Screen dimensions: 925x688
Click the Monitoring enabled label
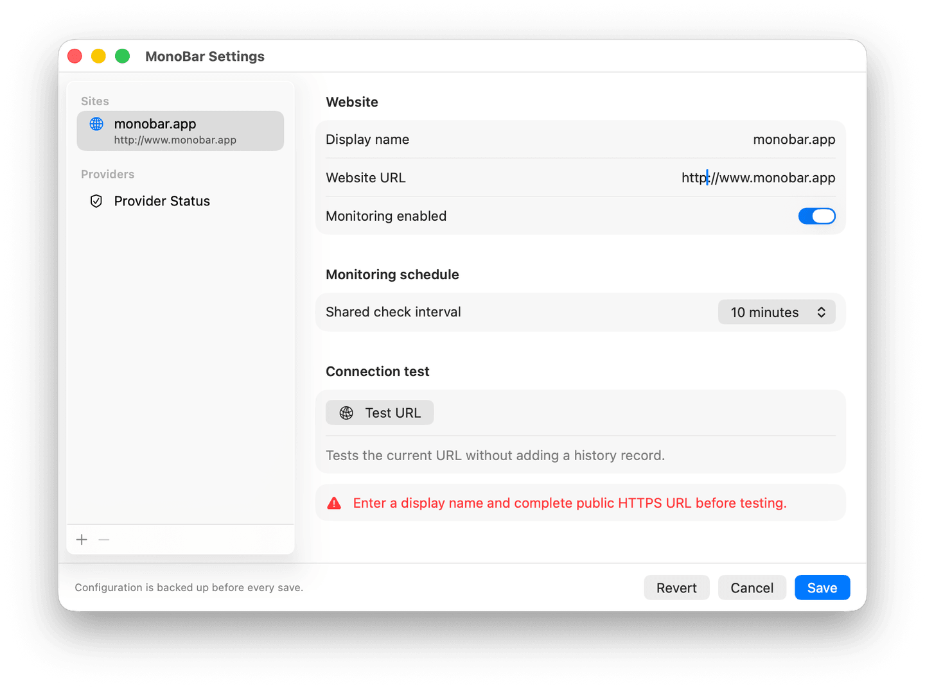tap(386, 216)
